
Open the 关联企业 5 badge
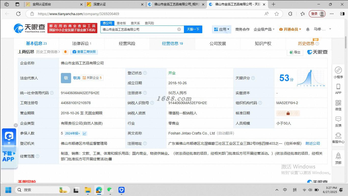click(x=92, y=78)
